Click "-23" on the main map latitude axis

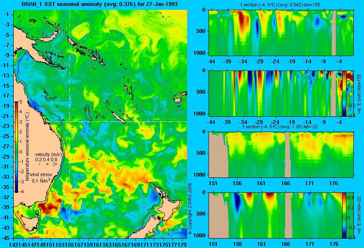[6, 126]
